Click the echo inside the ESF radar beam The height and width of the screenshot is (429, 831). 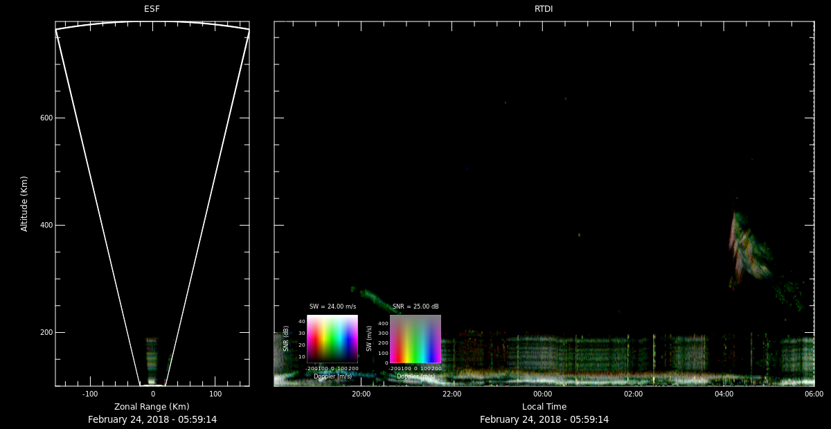coord(152,360)
